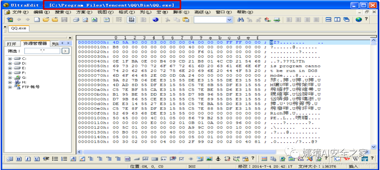The image size is (380, 170).
Task: Click the Print Preview magnifier icon
Action: (x=85, y=20)
